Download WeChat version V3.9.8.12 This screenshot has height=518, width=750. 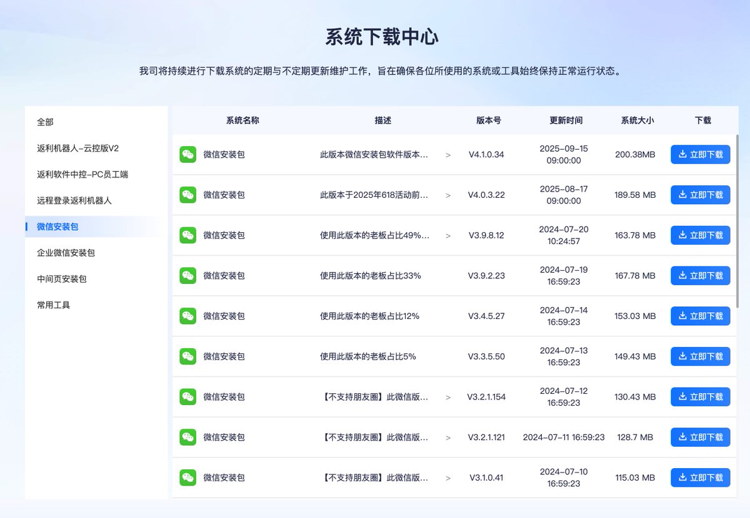pos(700,235)
